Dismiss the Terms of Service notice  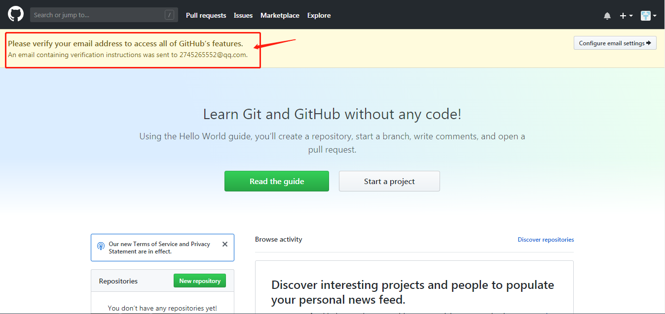click(x=225, y=244)
